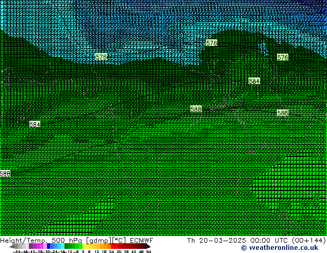The image size is (327, 253).
Task: Click the '500 hPa' pressure level text
Action: point(67,241)
